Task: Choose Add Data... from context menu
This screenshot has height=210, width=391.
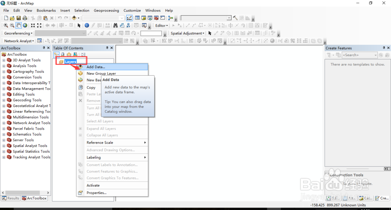Action: pyautogui.click(x=112, y=67)
